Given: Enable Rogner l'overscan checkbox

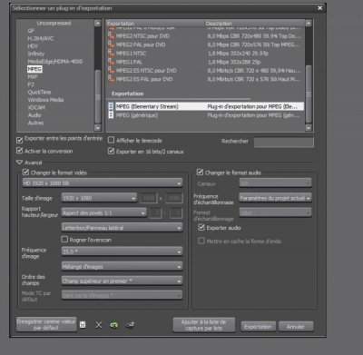Looking at the screenshot, I should coord(64,240).
